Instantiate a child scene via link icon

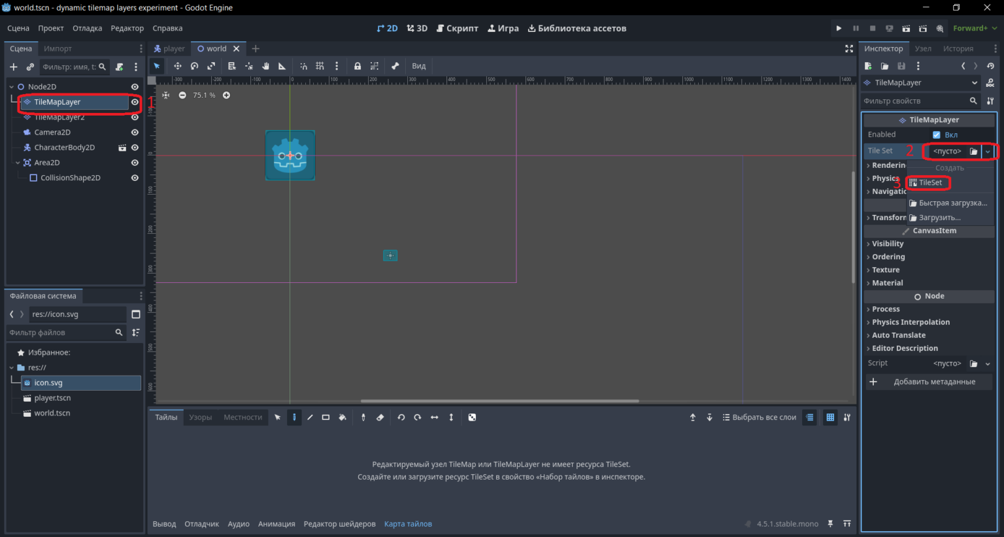pos(30,67)
